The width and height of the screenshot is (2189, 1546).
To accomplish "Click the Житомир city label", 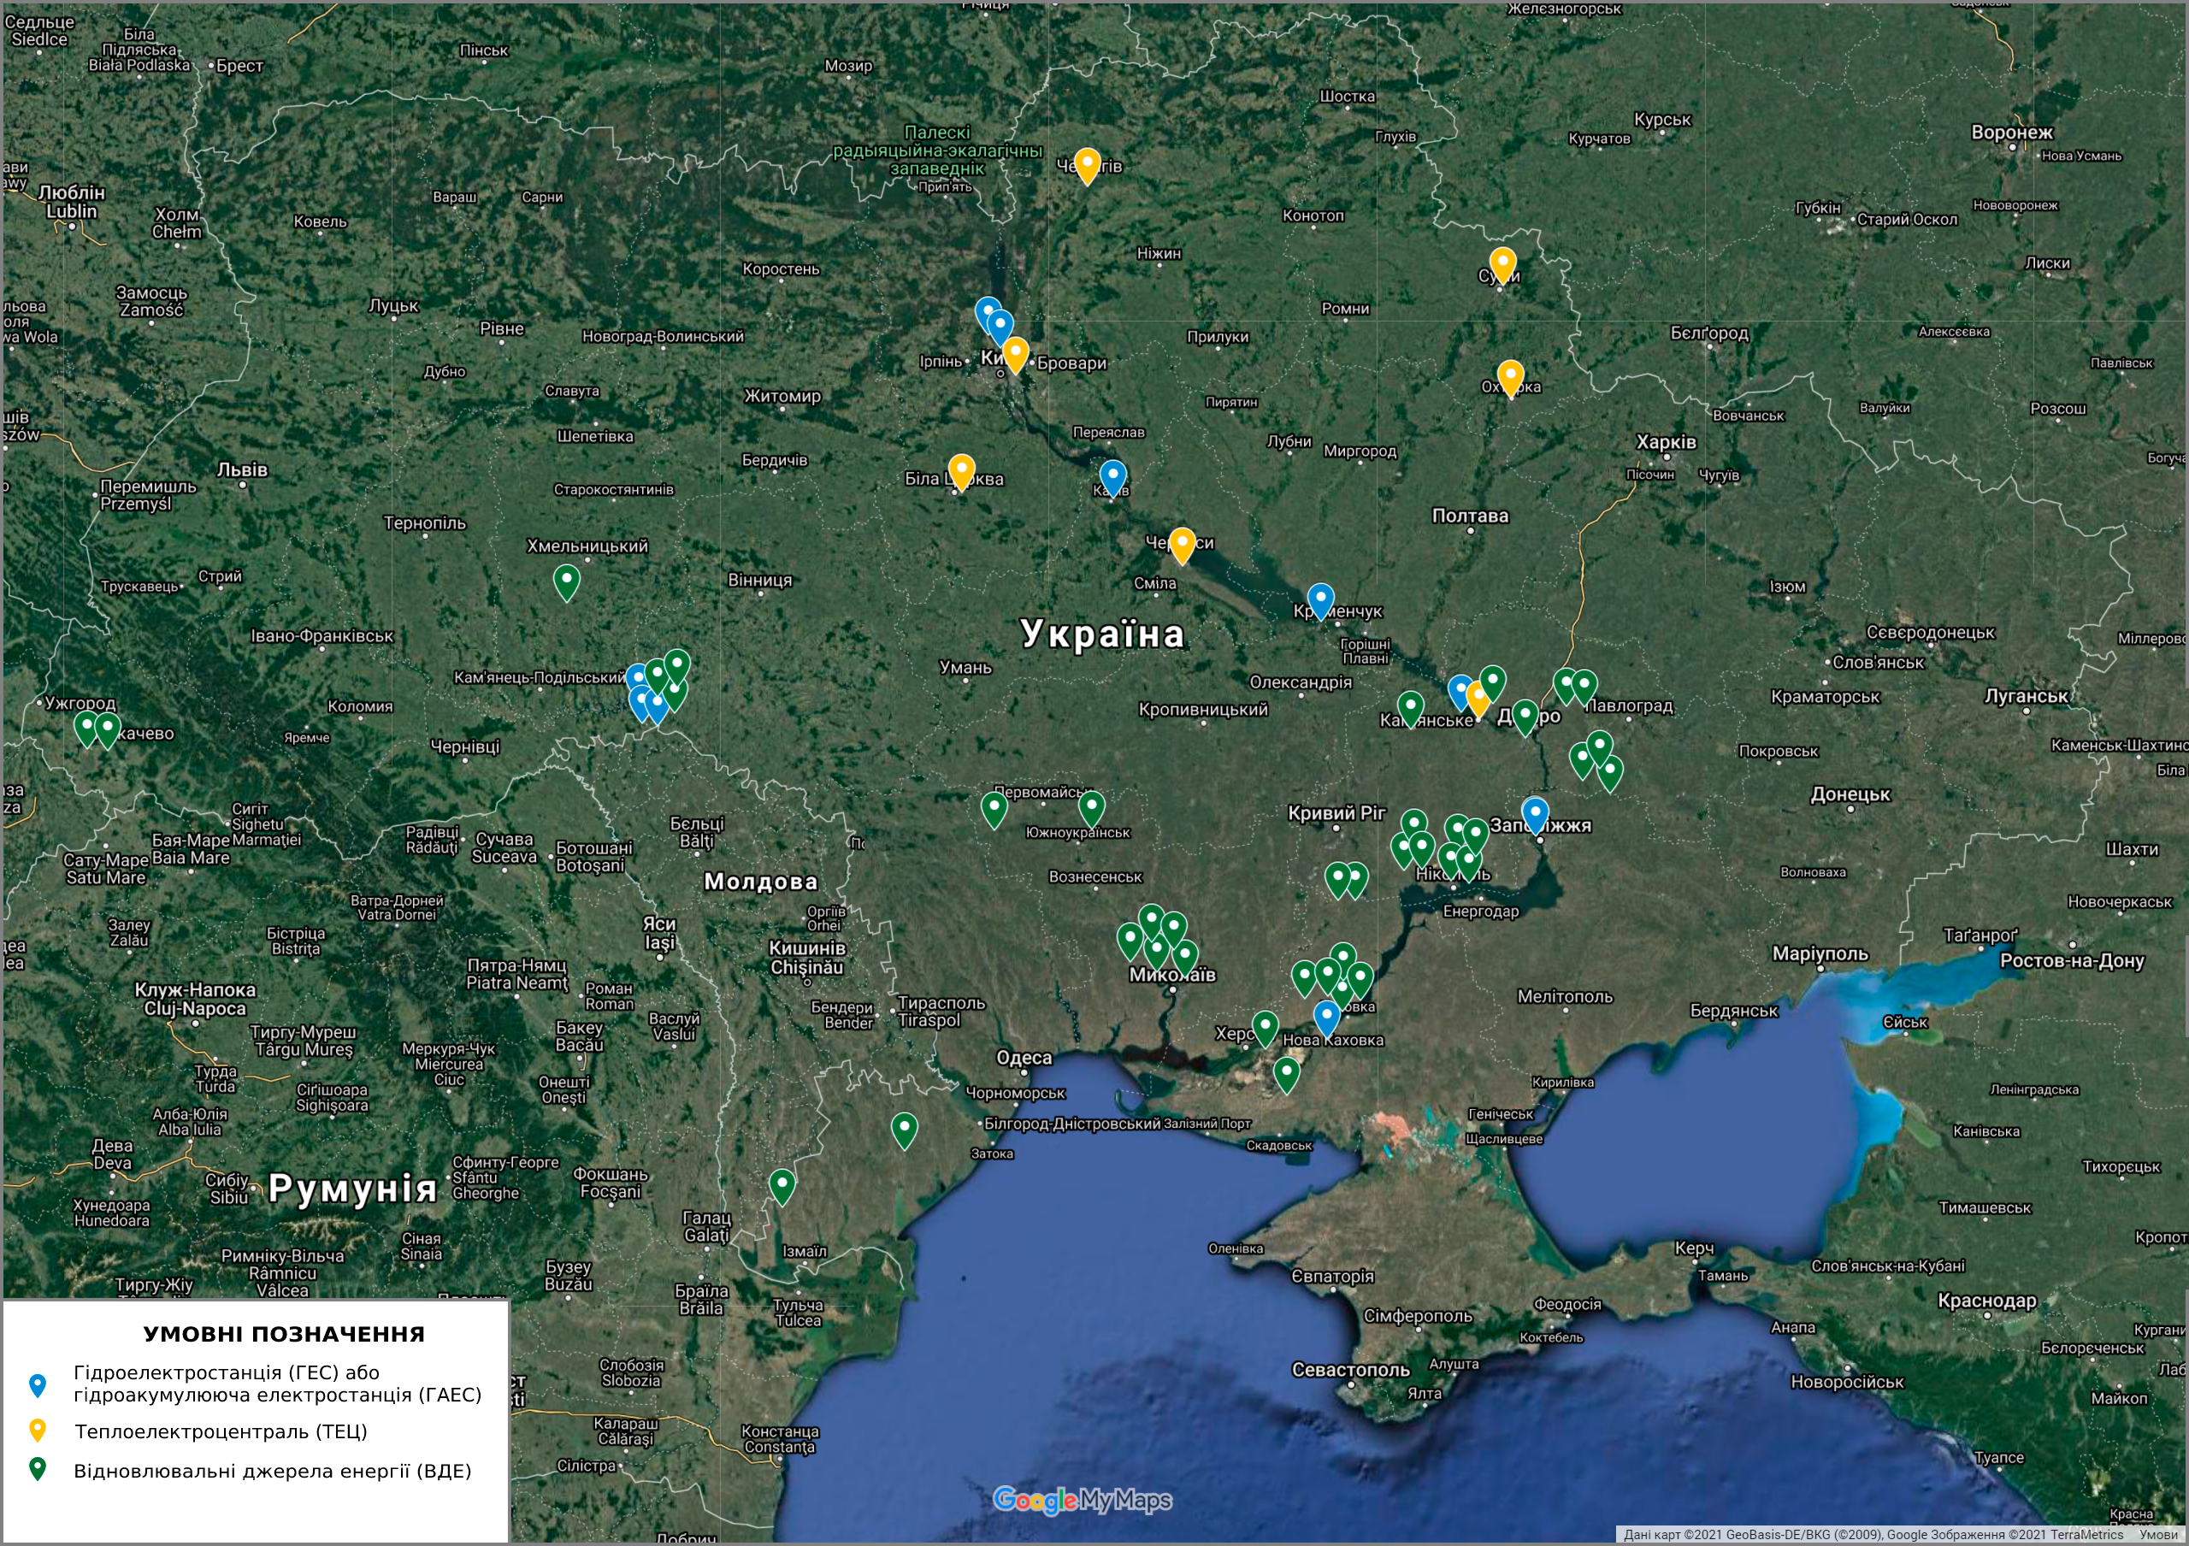I will 782,397.
